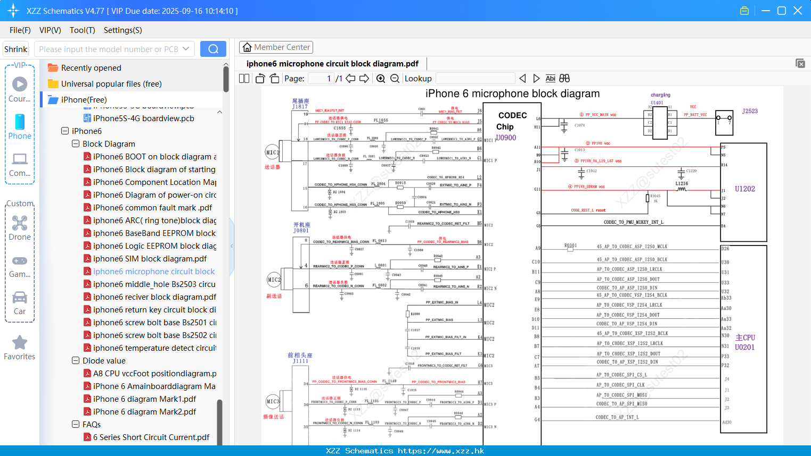Find previous lookup result triangle
Screen dimensions: 811x456
click(522, 79)
